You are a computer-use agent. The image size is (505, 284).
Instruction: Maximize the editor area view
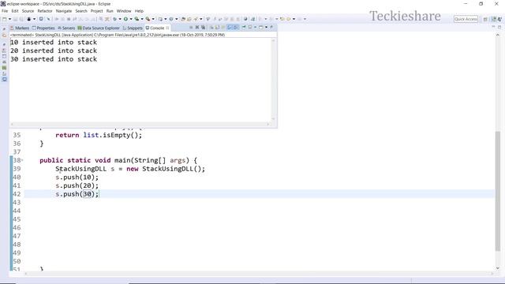click(x=499, y=27)
